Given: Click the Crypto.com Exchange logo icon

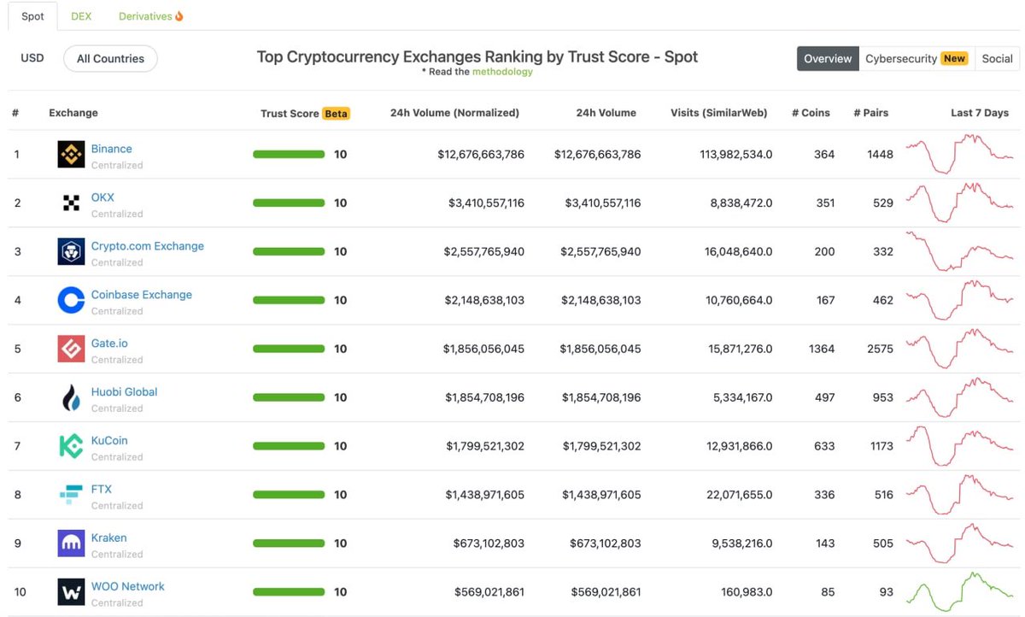Looking at the screenshot, I should (x=71, y=252).
